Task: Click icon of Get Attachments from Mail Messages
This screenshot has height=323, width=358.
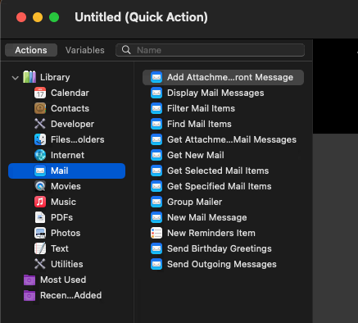Action: [x=156, y=139]
